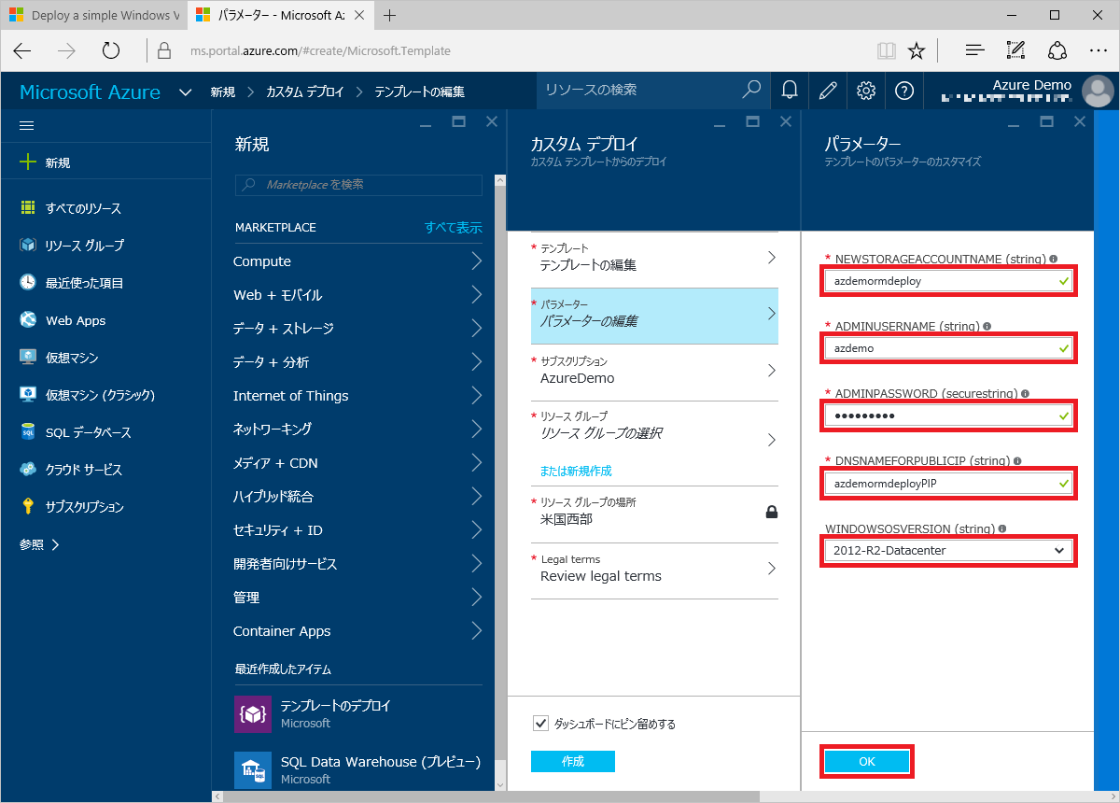
Task: Click the browser refresh icon
Action: click(111, 51)
